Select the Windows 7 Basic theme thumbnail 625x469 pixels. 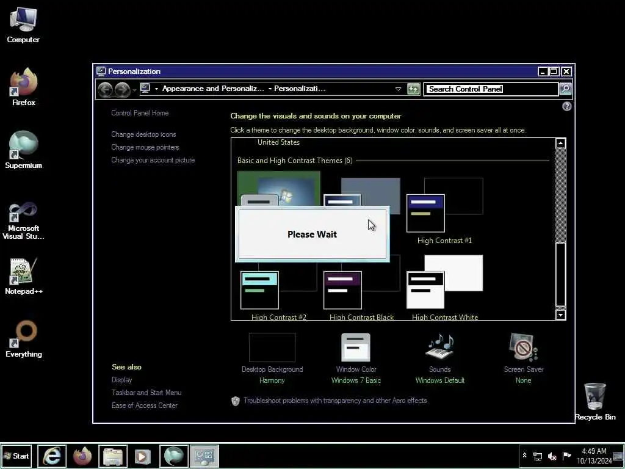(278, 189)
